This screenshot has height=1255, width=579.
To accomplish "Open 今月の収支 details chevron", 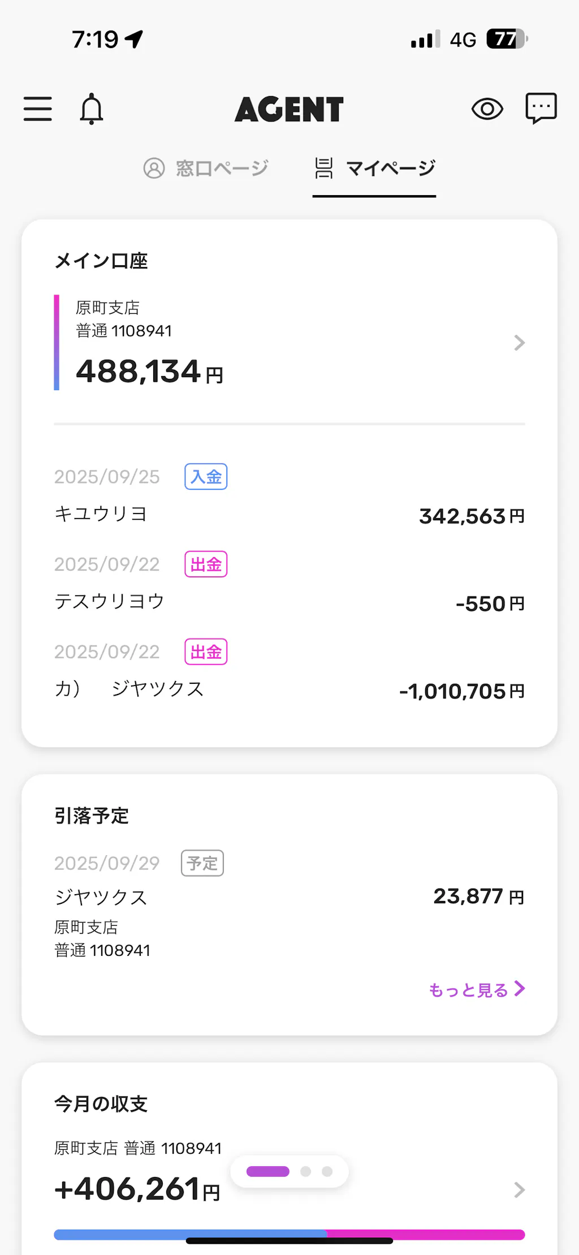I will (519, 1190).
